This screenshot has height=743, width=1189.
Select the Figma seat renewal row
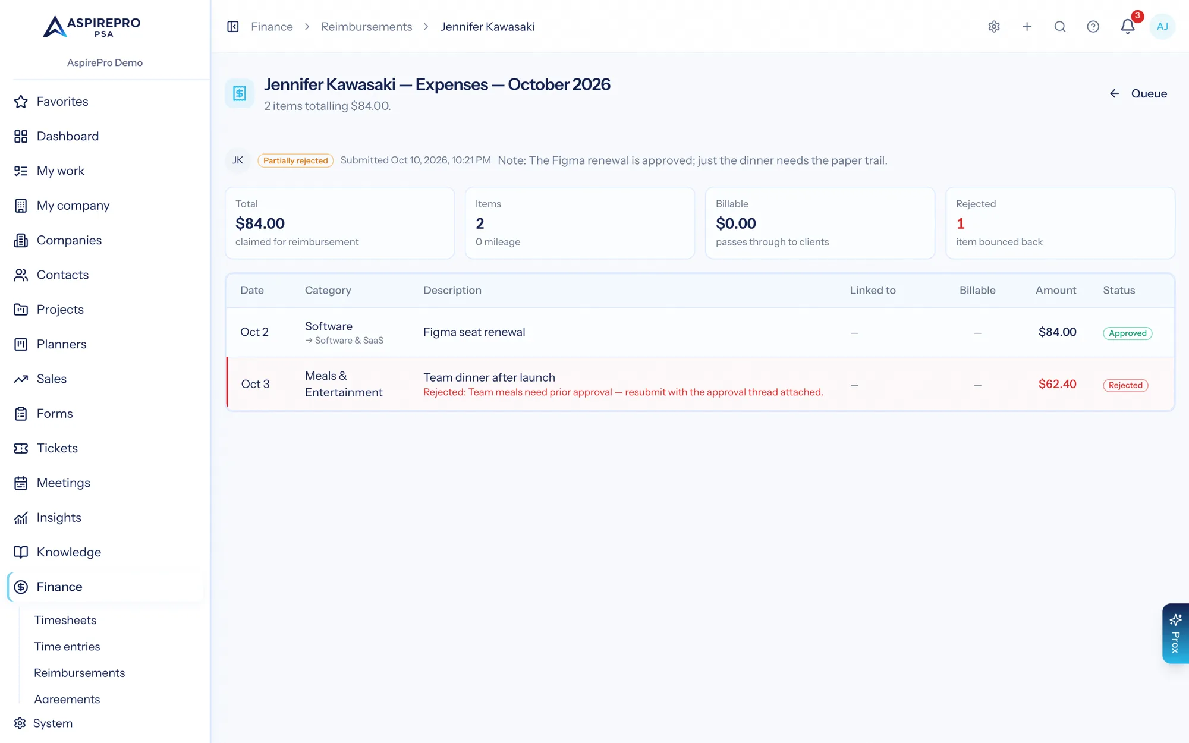700,332
